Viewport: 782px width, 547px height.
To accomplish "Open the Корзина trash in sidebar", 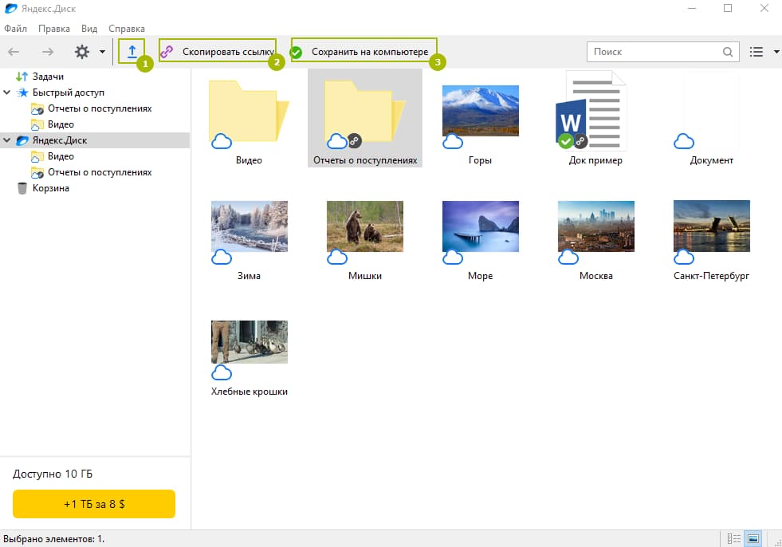I will click(x=50, y=188).
